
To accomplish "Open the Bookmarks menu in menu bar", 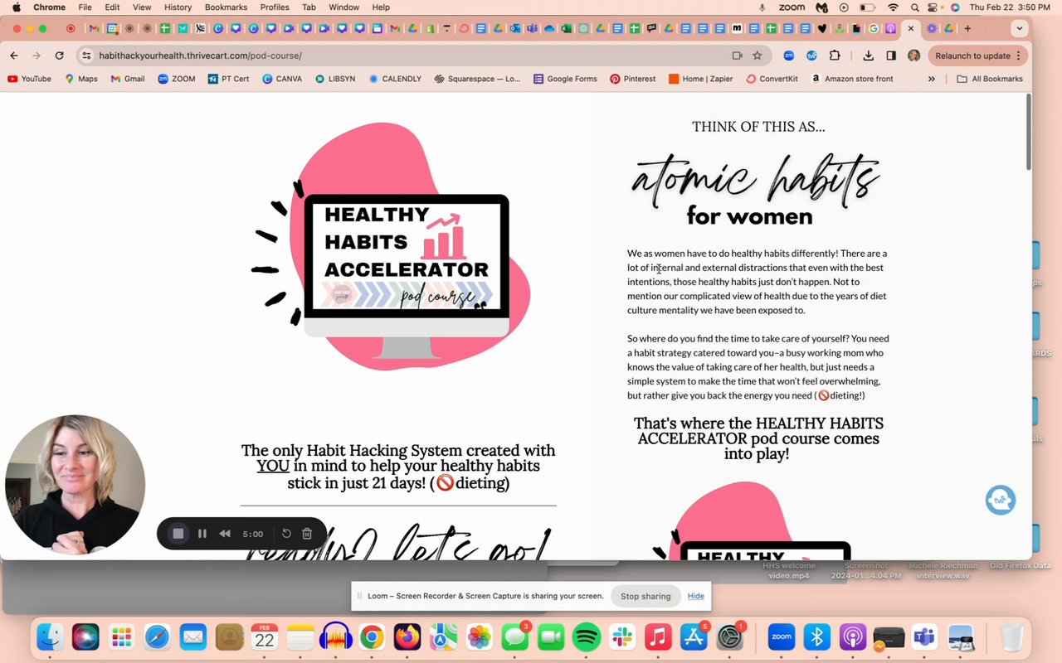I will pyautogui.click(x=226, y=7).
